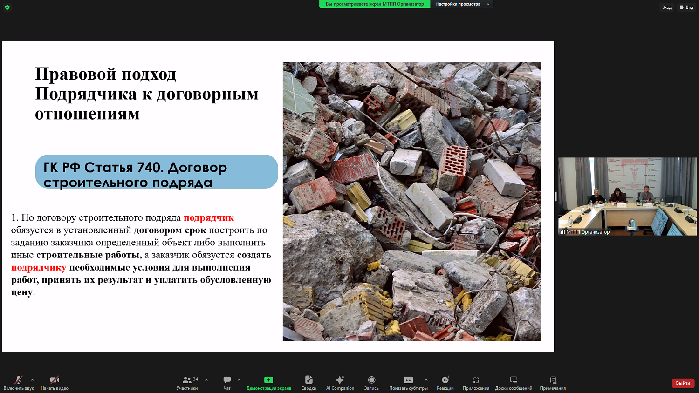699x393 pixels.
Task: Leave meeting via Выйти button
Action: (x=682, y=383)
